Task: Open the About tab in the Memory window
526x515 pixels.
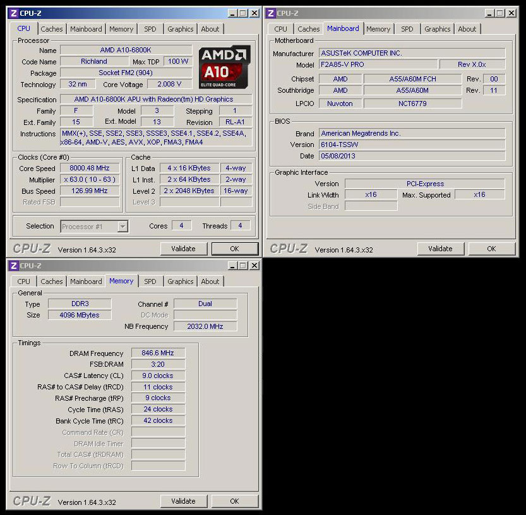Action: coord(210,281)
